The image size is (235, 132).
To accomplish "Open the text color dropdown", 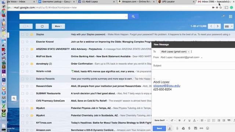I will pos(195,120).
